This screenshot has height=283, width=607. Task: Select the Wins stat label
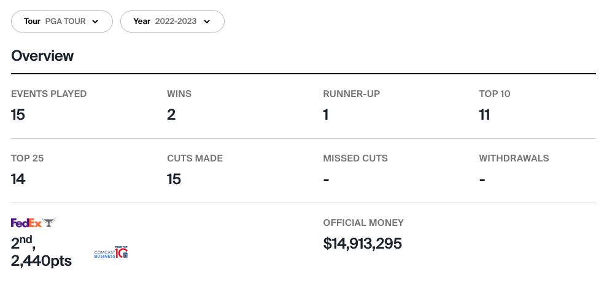click(x=179, y=94)
